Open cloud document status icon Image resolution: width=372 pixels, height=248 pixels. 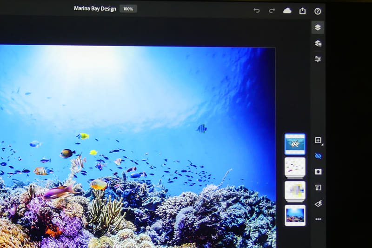pyautogui.click(x=287, y=10)
